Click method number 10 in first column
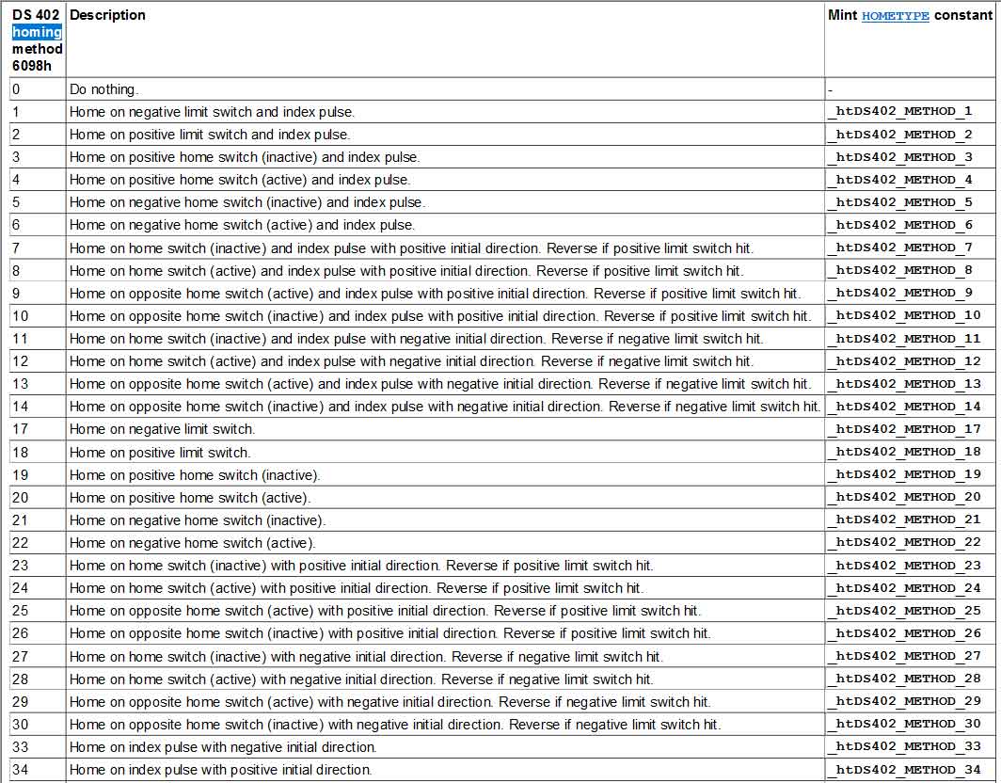1001x783 pixels. (x=21, y=316)
